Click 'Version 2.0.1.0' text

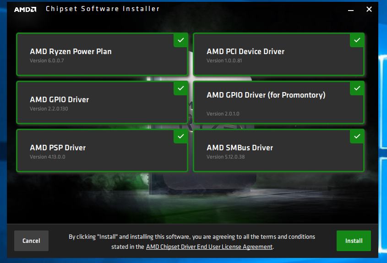click(223, 114)
